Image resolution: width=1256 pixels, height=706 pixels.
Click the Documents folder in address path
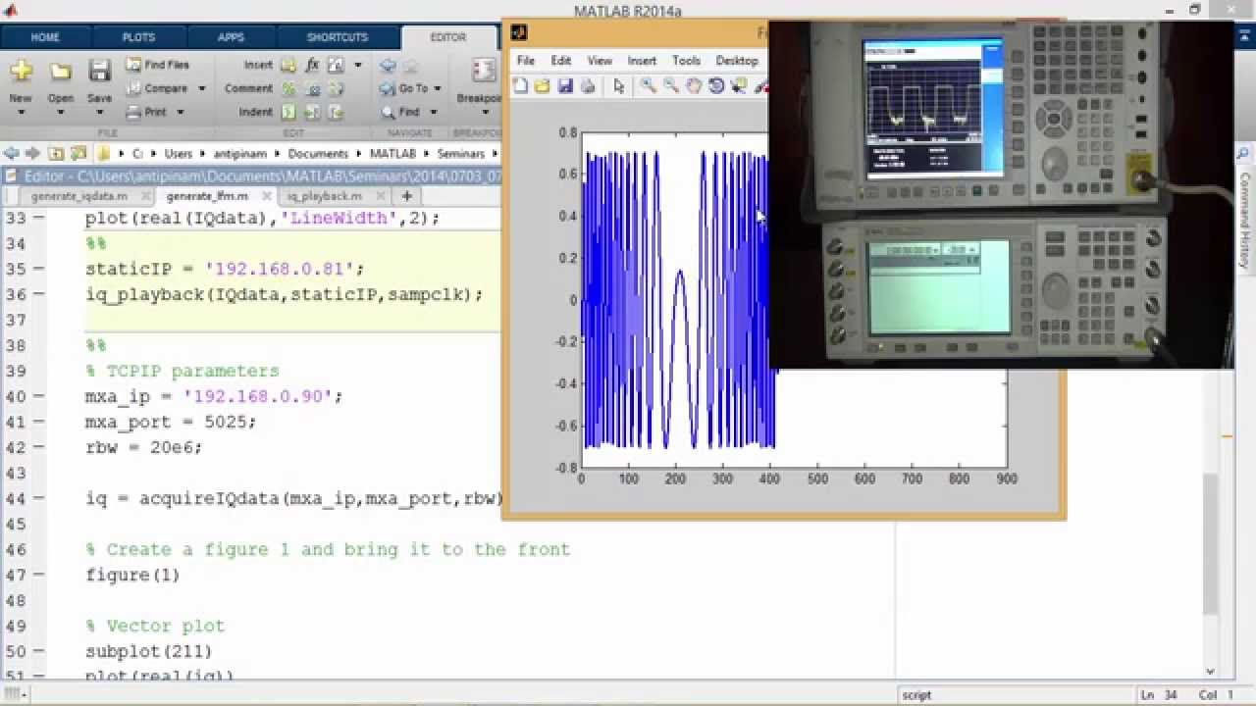[x=318, y=154]
